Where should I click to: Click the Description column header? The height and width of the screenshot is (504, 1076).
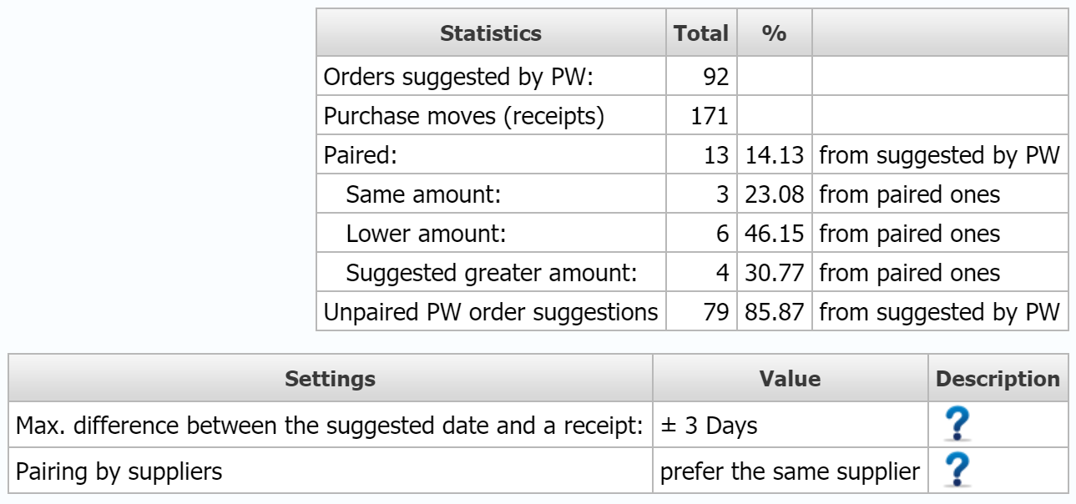[x=998, y=379]
